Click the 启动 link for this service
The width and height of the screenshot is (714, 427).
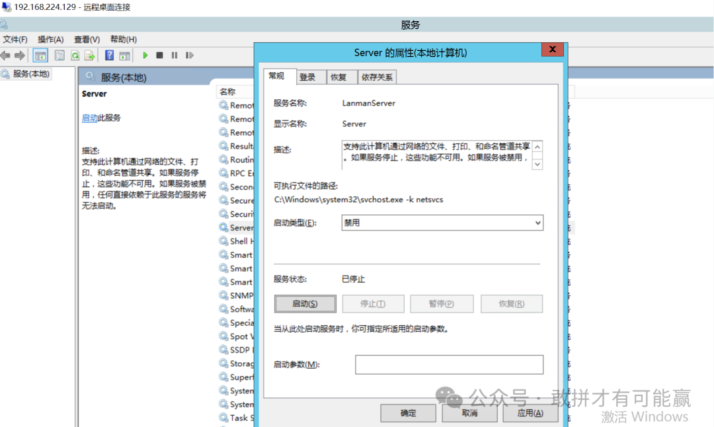point(90,118)
